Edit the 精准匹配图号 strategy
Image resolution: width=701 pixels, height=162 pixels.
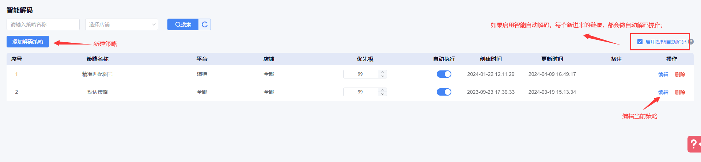(663, 74)
